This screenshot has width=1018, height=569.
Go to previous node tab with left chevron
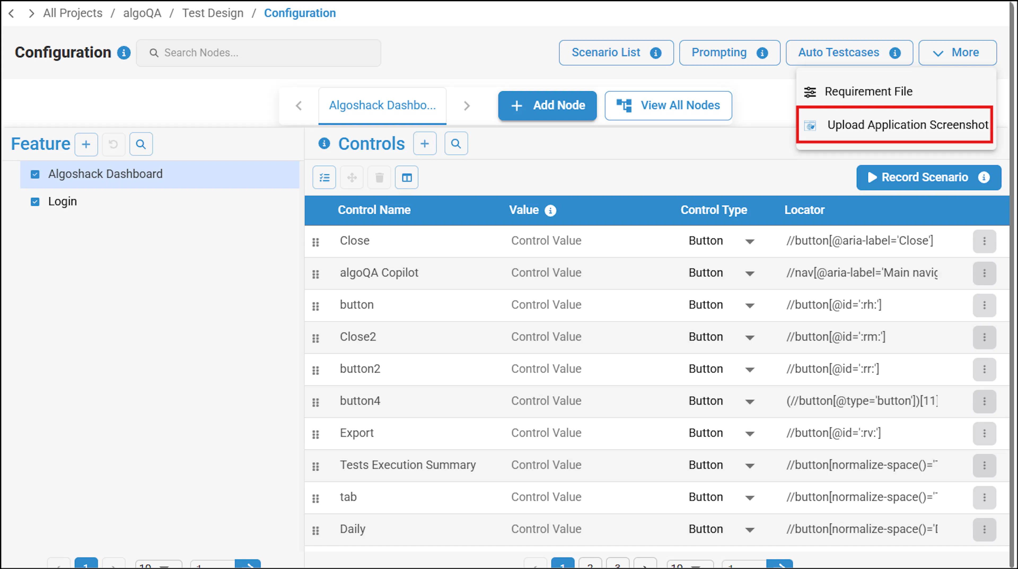click(x=299, y=106)
